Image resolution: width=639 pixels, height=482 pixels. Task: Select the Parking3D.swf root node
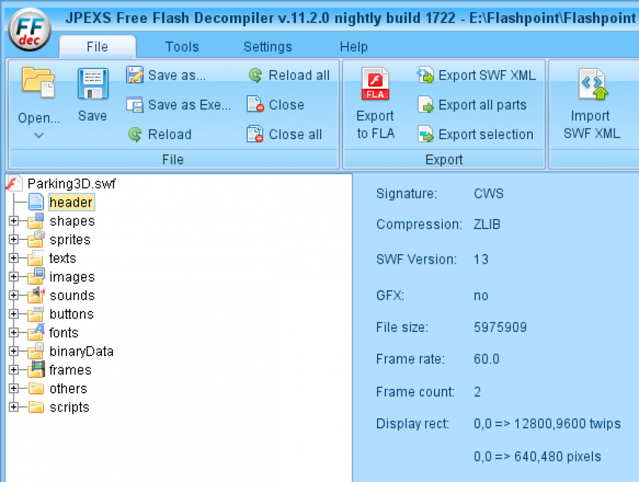click(70, 183)
